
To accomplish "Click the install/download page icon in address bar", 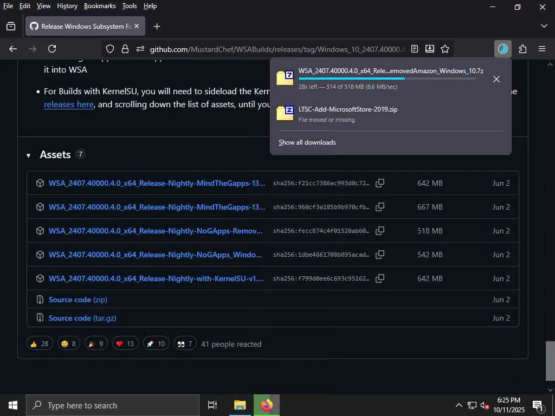I will click(430, 49).
